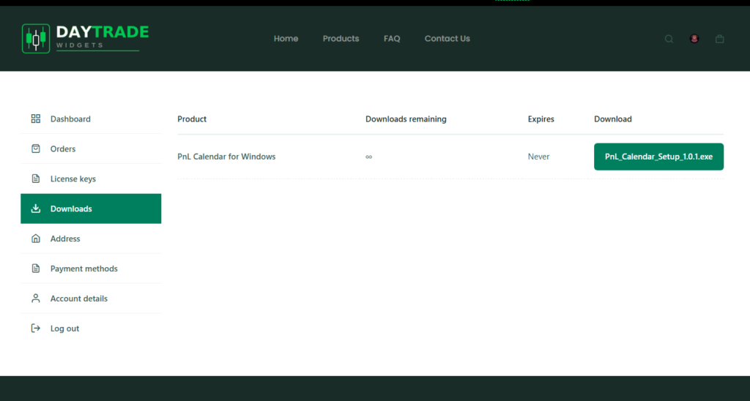The width and height of the screenshot is (750, 401).
Task: Click the Address house icon in sidebar
Action: [36, 239]
